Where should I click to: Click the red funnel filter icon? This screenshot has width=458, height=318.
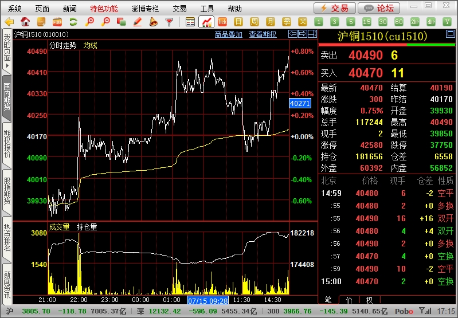[169, 22]
